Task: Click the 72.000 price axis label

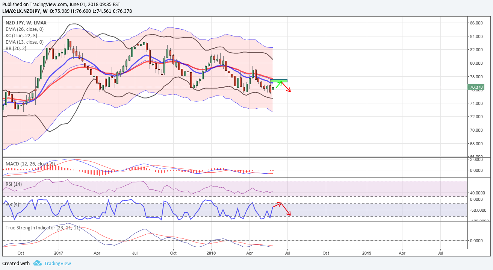Action: (476, 117)
